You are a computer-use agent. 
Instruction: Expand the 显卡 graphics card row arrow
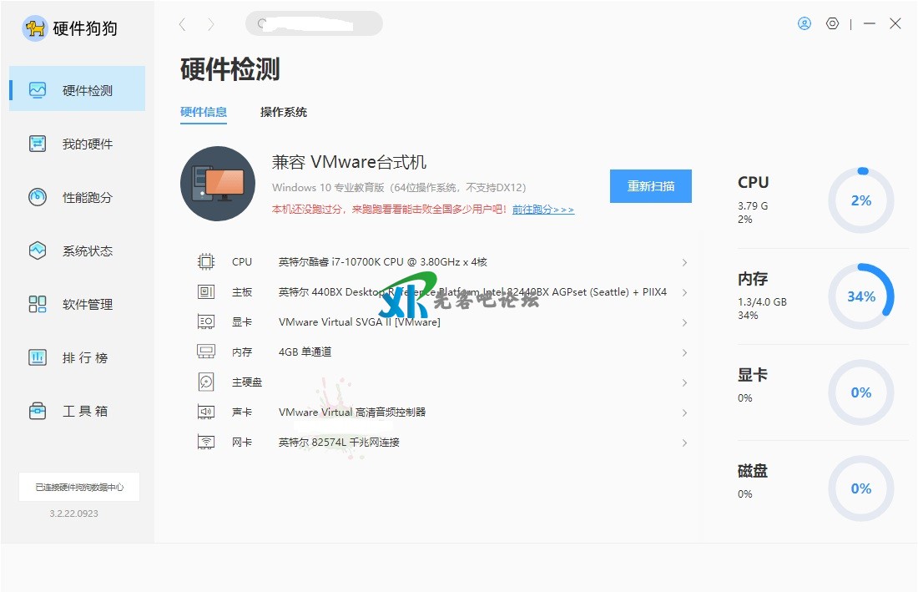(684, 322)
